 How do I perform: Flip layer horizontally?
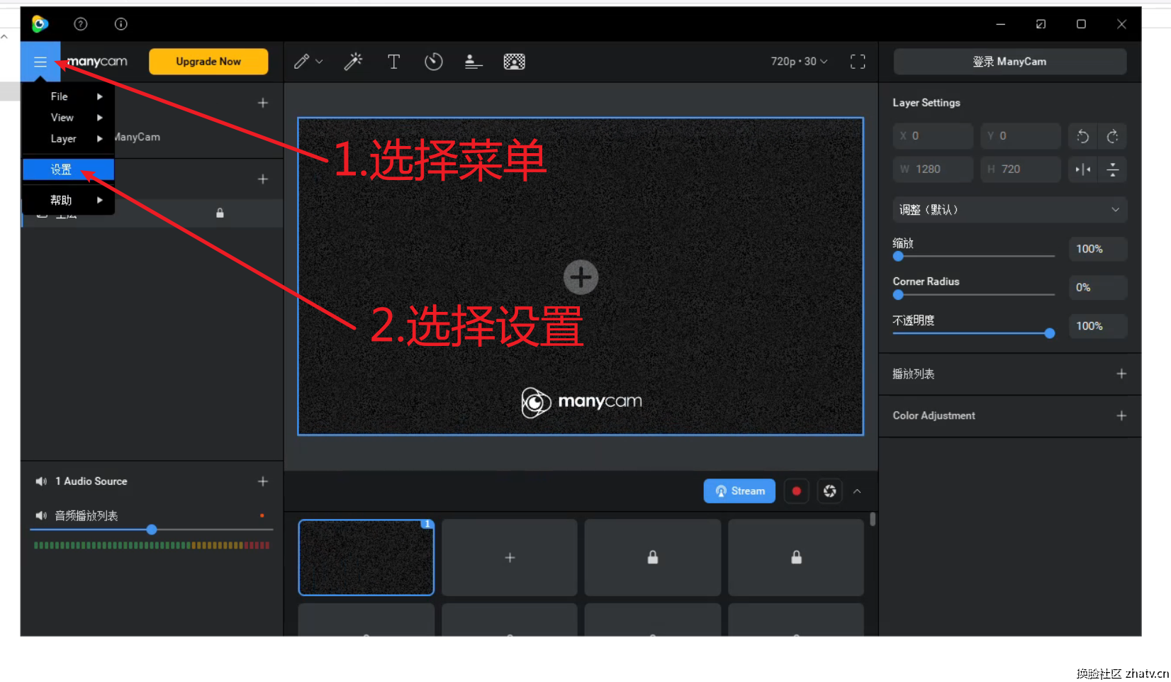coord(1082,169)
